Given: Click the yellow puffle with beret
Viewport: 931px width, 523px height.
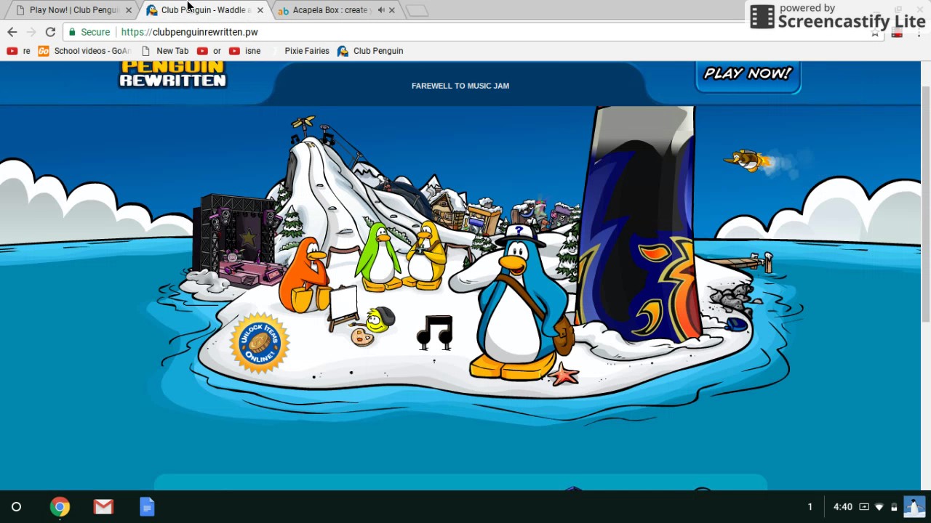Looking at the screenshot, I should 379,320.
